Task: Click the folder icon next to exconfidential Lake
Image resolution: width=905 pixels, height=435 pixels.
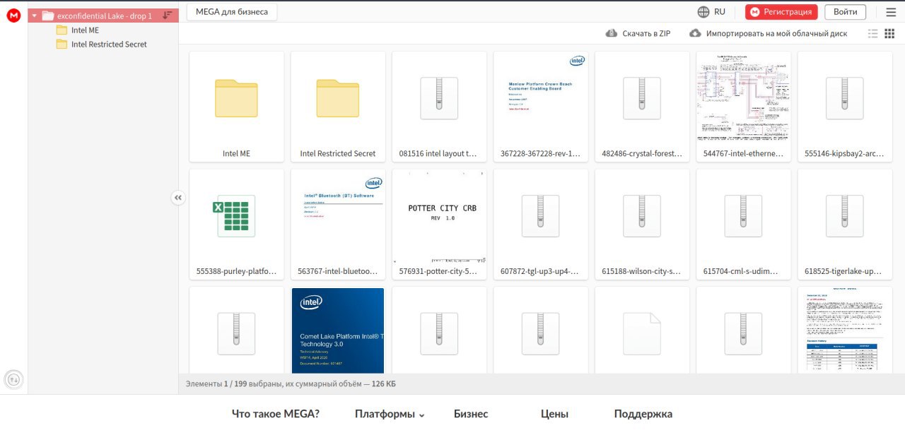Action: click(48, 16)
